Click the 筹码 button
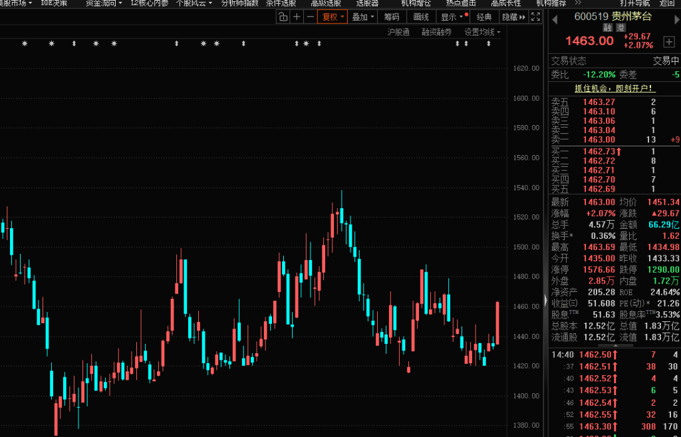Screen dimensions: 681x437 [392, 17]
